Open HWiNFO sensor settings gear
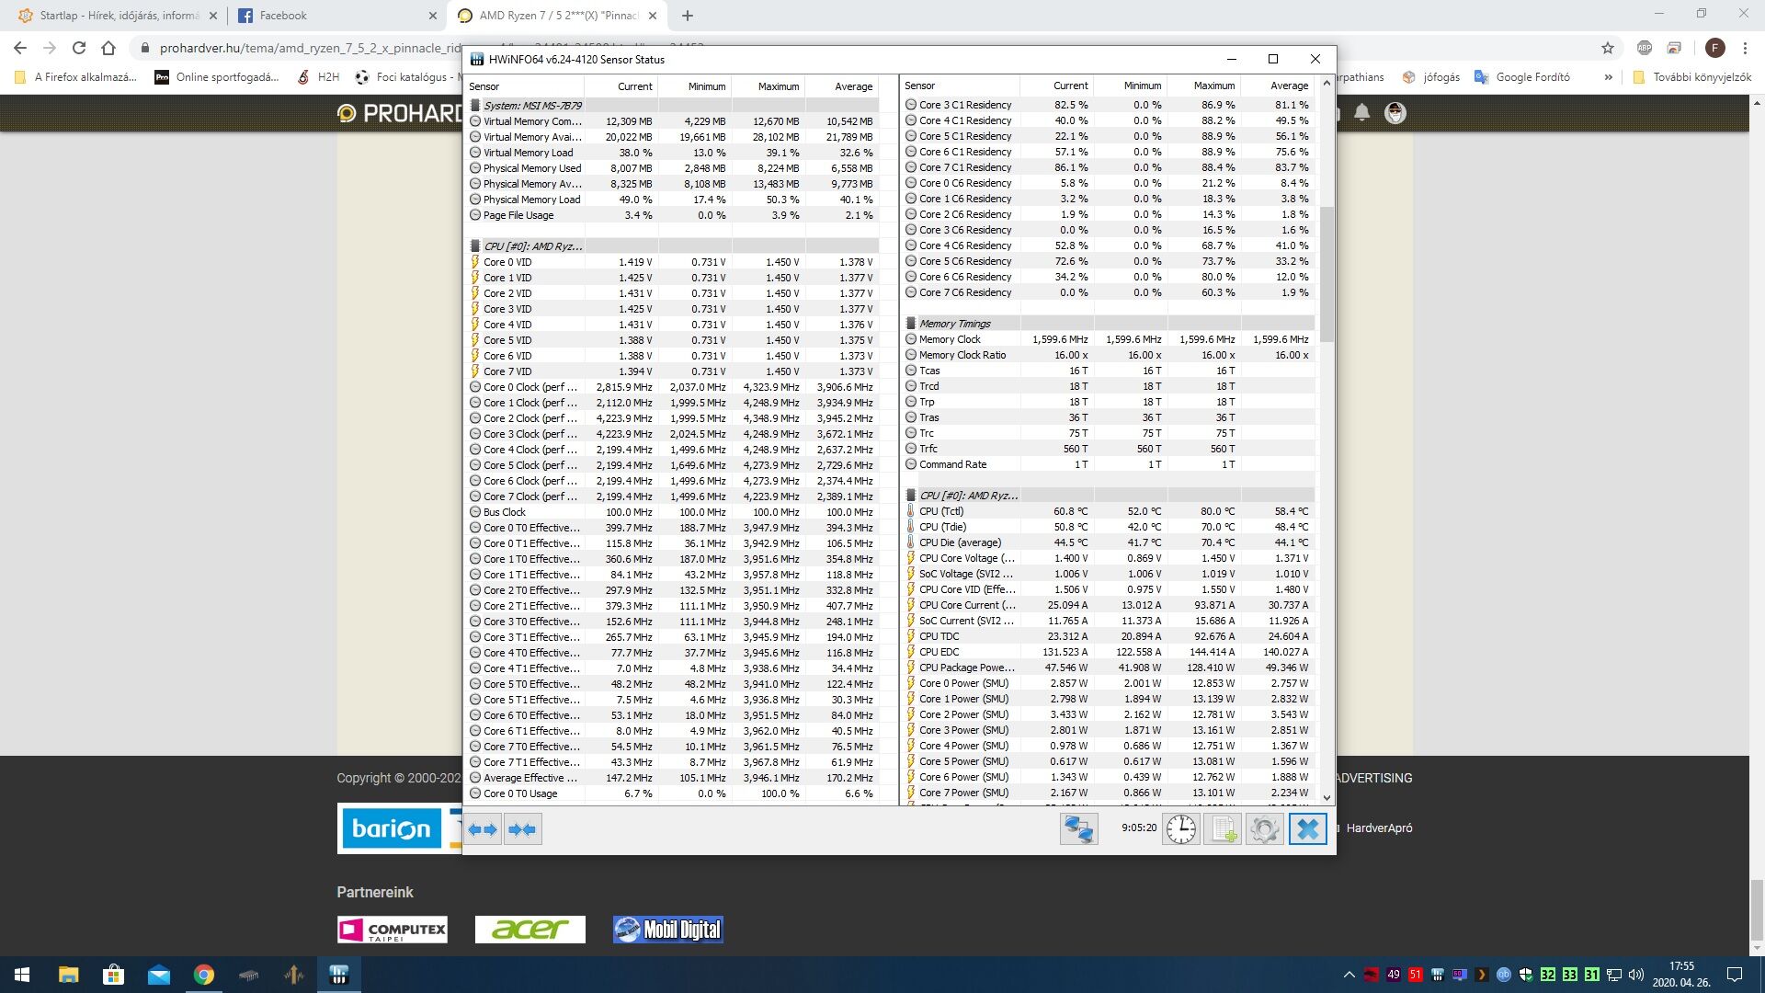The image size is (1765, 993). [x=1265, y=829]
